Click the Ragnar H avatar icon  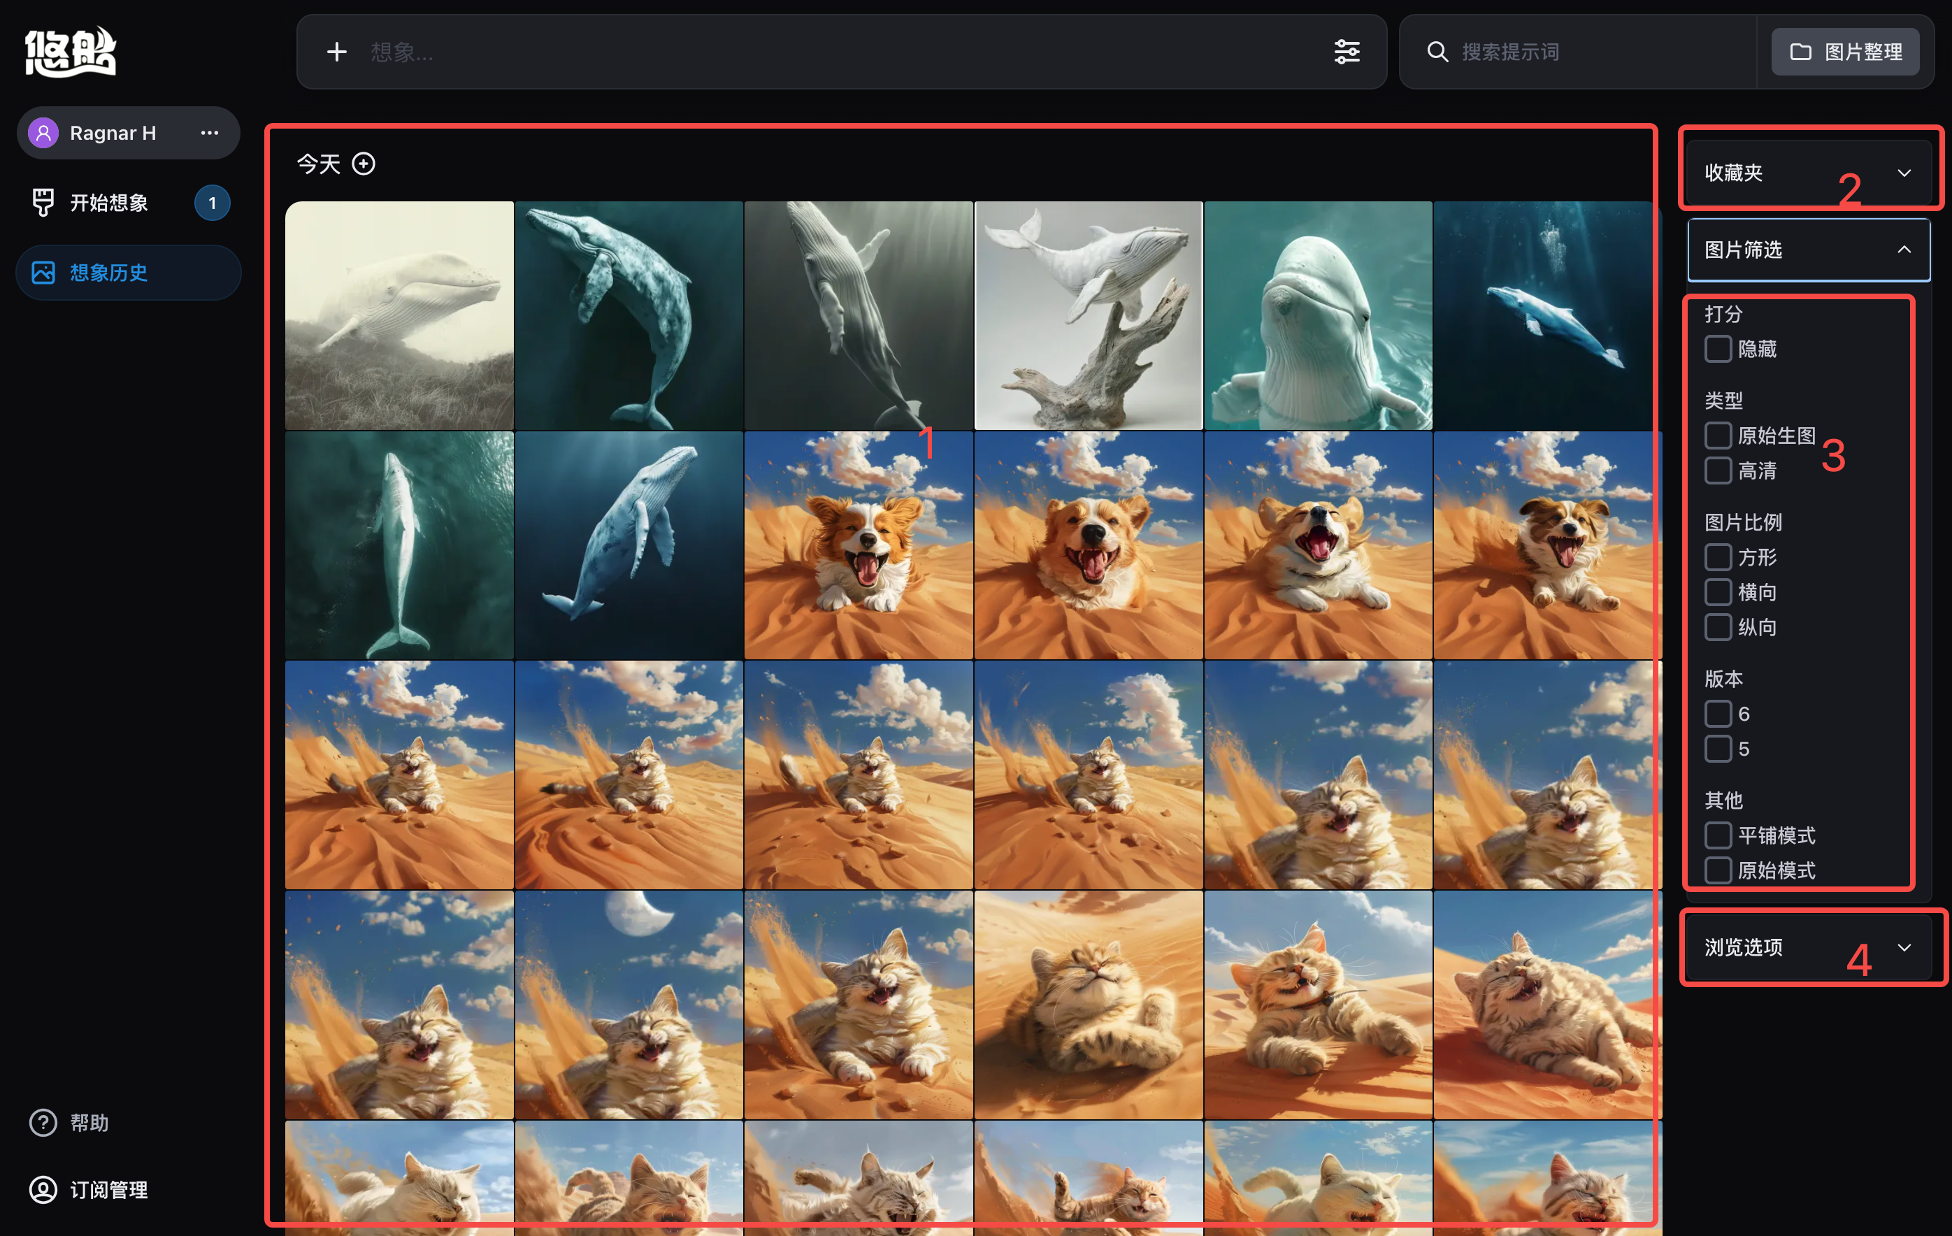(43, 133)
